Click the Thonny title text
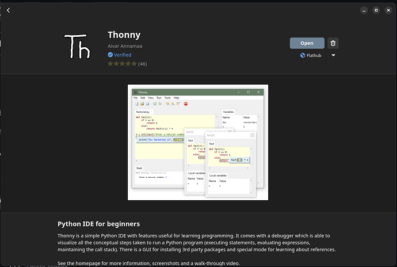Screen dimensions: 397x267 pos(124,35)
